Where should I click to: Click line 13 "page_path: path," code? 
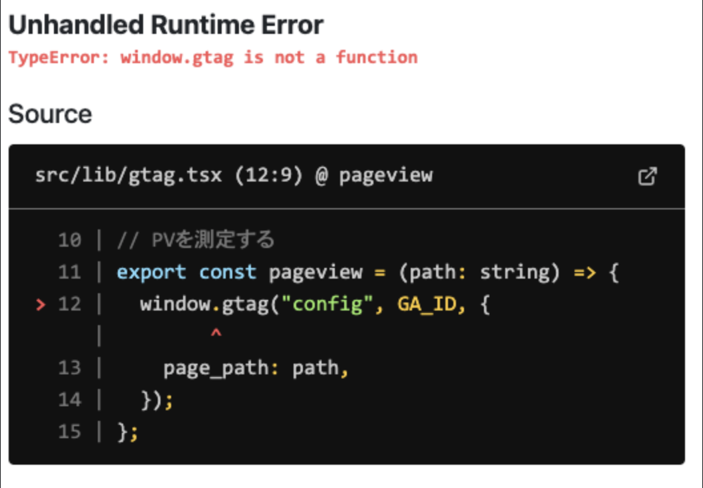[x=256, y=368]
